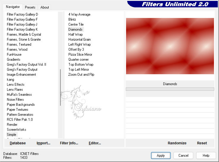The width and height of the screenshot is (219, 162).
Task: Open the Presets tab
Action: tap(30, 7)
